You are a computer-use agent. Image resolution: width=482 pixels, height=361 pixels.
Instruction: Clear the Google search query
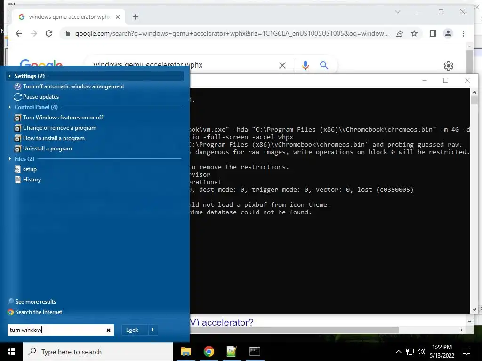(x=282, y=65)
